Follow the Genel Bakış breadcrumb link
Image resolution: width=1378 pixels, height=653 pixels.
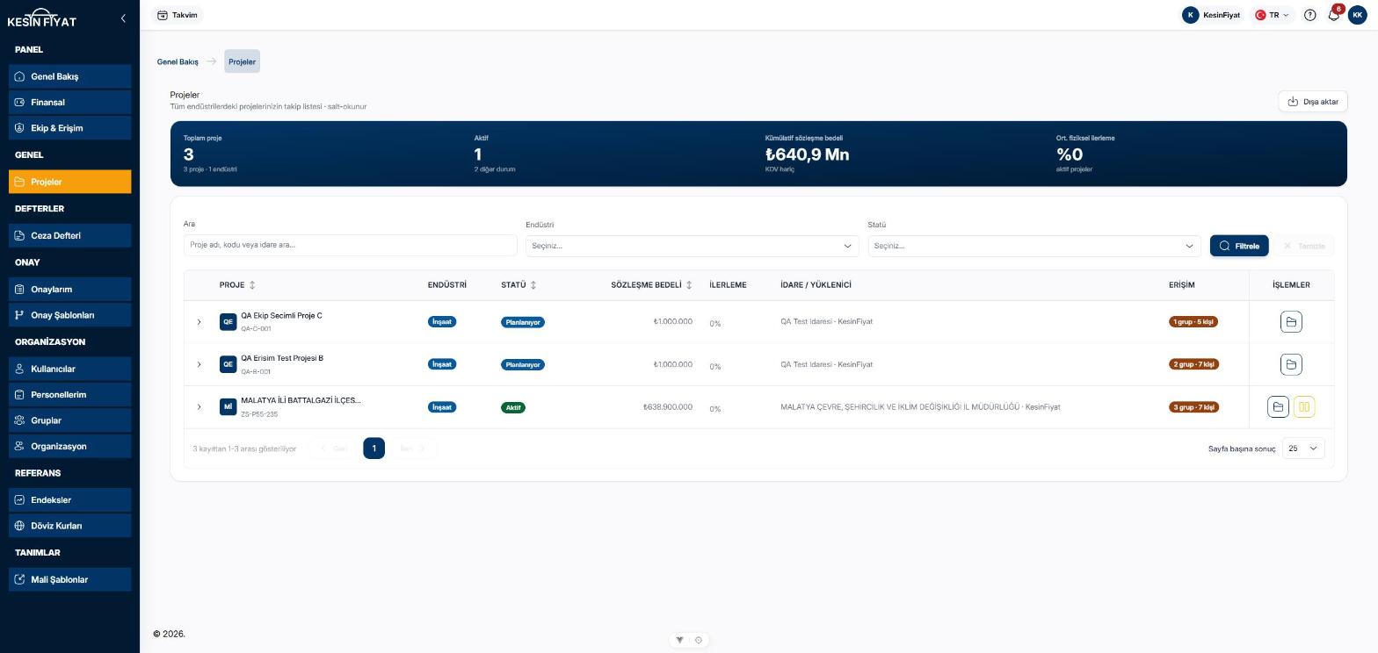(x=178, y=61)
